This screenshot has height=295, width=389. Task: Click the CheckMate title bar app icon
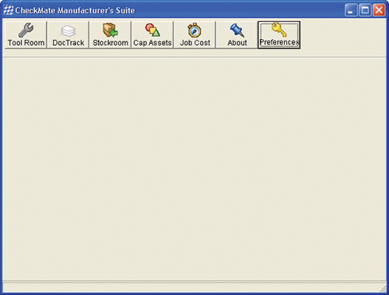(x=9, y=10)
